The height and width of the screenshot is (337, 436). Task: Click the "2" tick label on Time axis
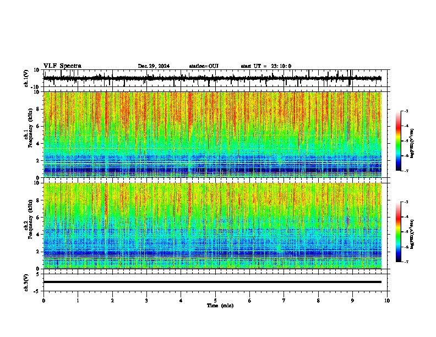[x=112, y=301]
